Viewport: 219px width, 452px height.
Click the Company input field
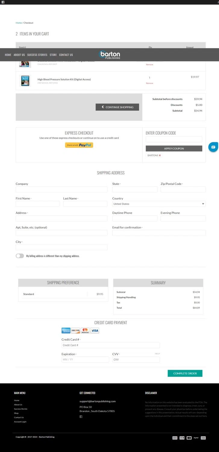(x=61, y=190)
